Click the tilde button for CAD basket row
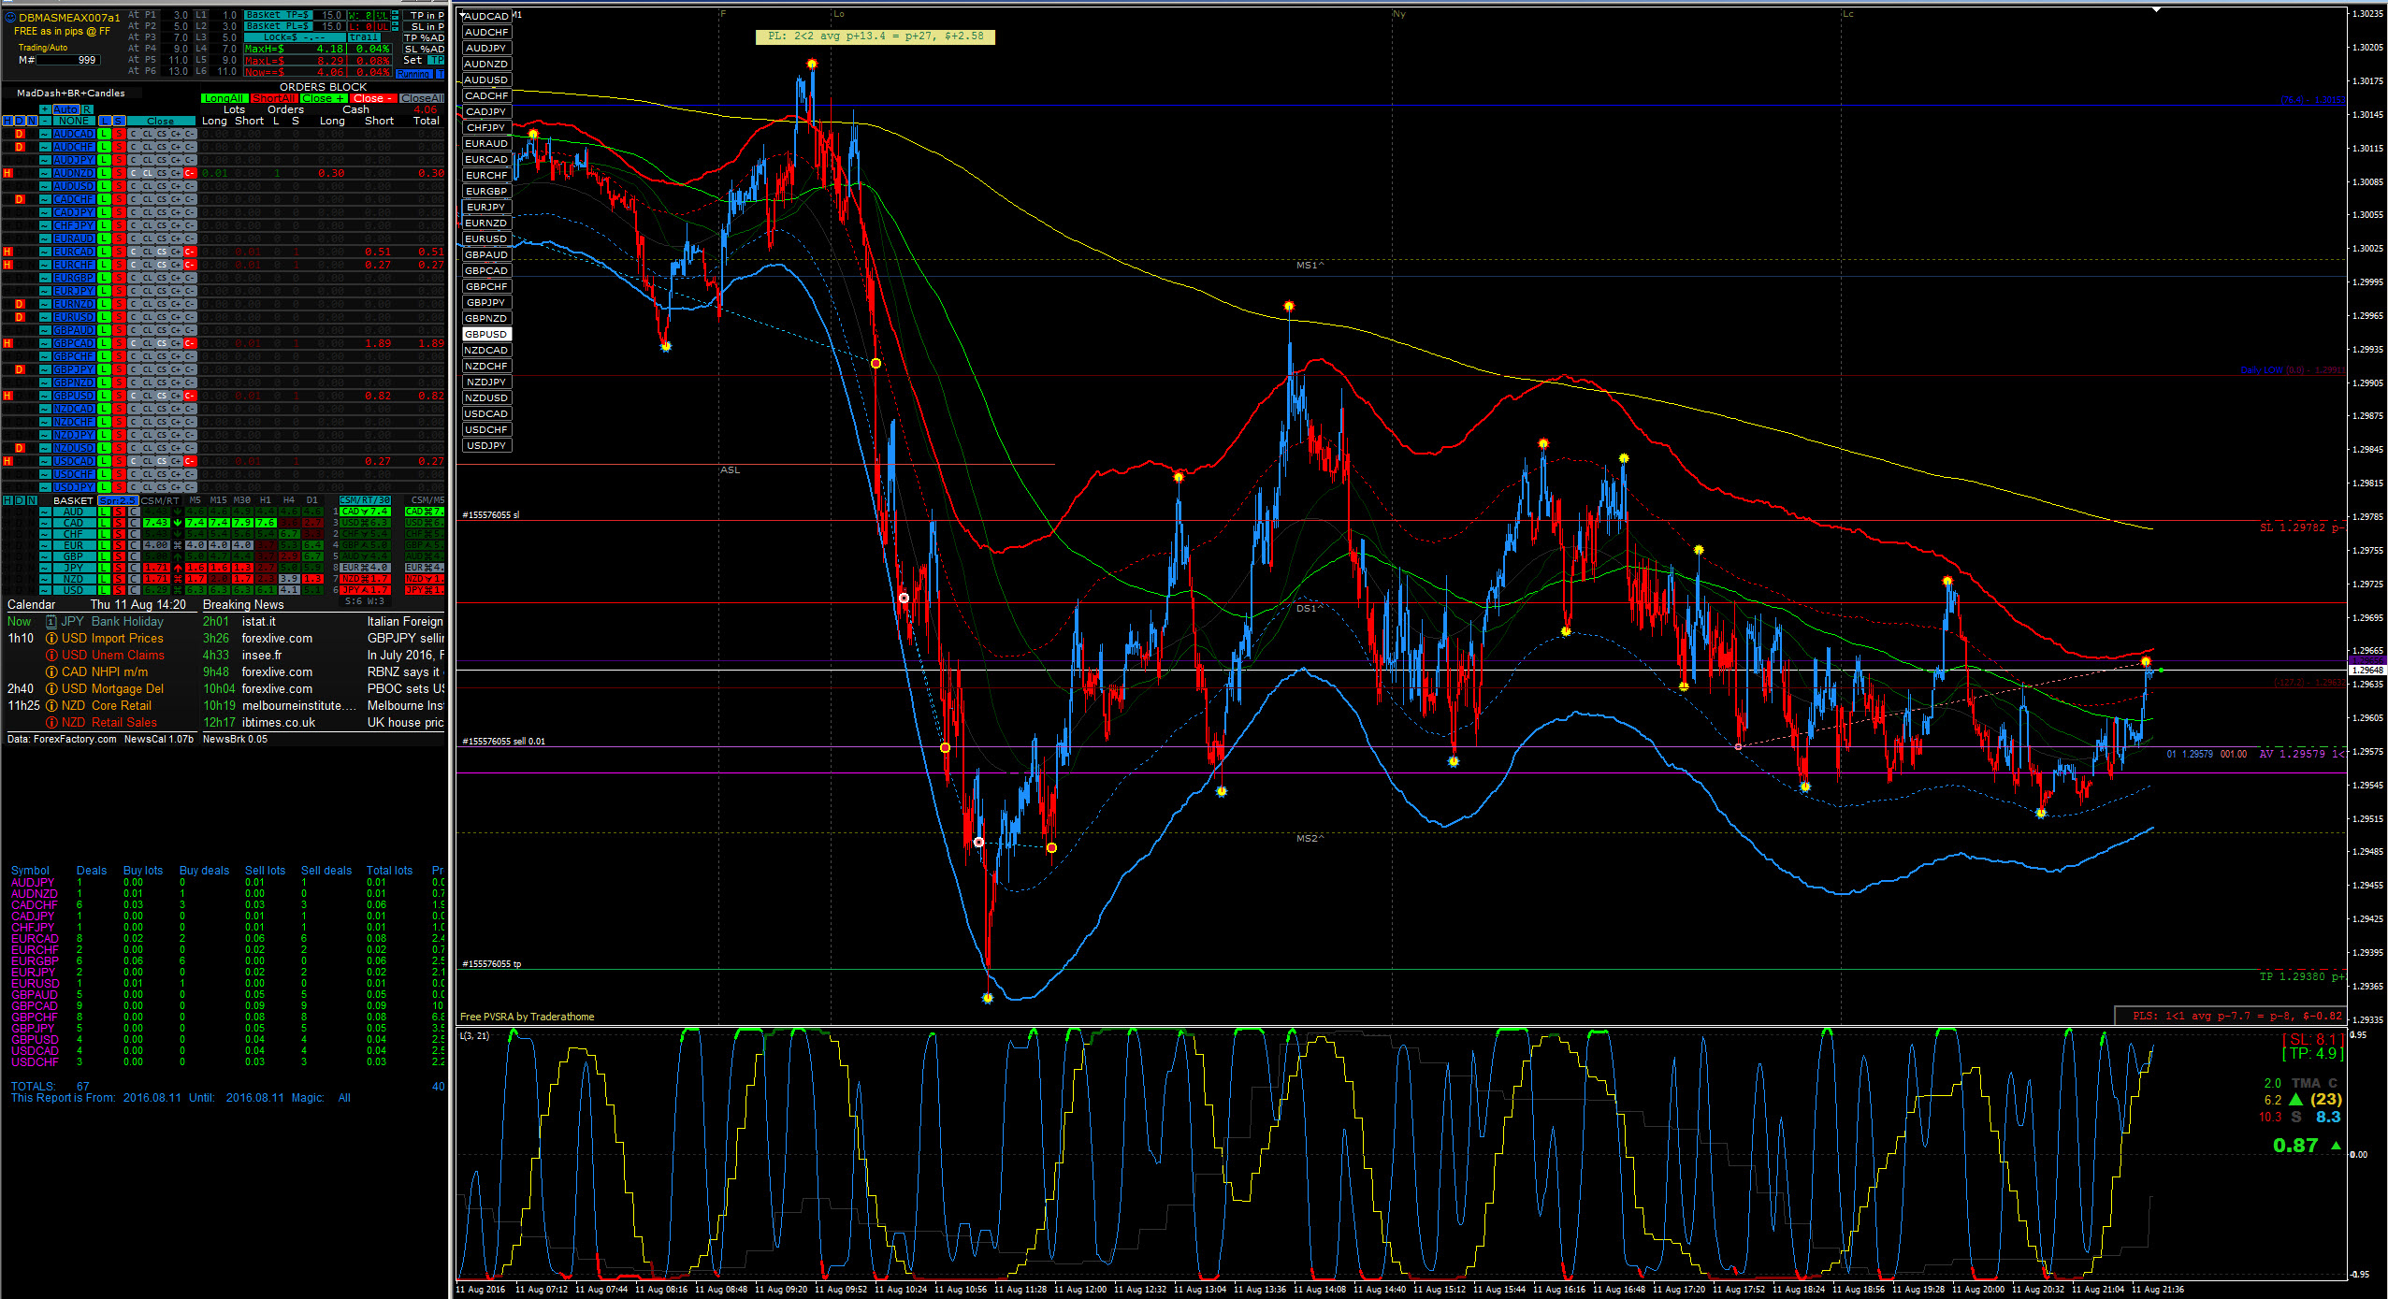This screenshot has height=1299, width=2388. point(45,523)
